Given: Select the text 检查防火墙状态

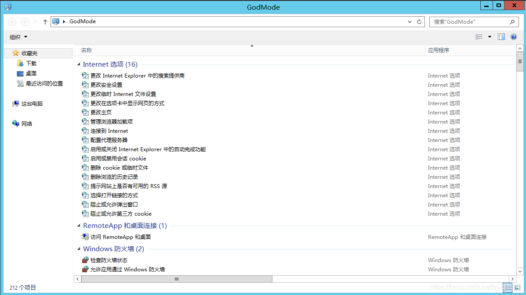Looking at the screenshot, I should [109, 260].
